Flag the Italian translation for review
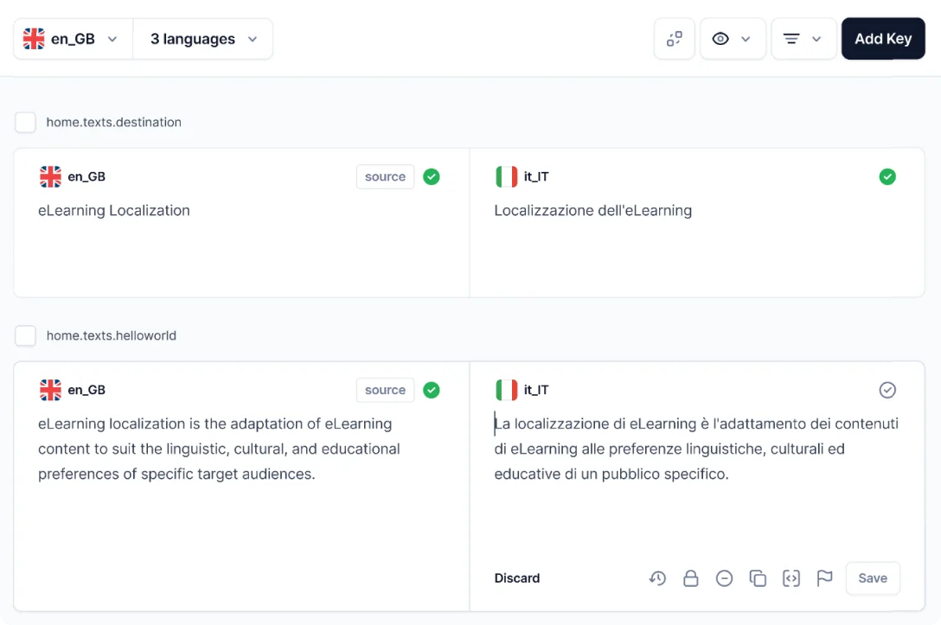This screenshot has height=625, width=941. tap(824, 578)
